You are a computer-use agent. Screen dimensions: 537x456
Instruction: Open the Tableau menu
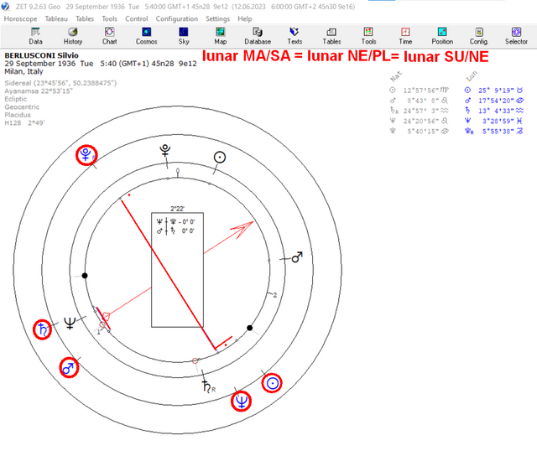[56, 18]
